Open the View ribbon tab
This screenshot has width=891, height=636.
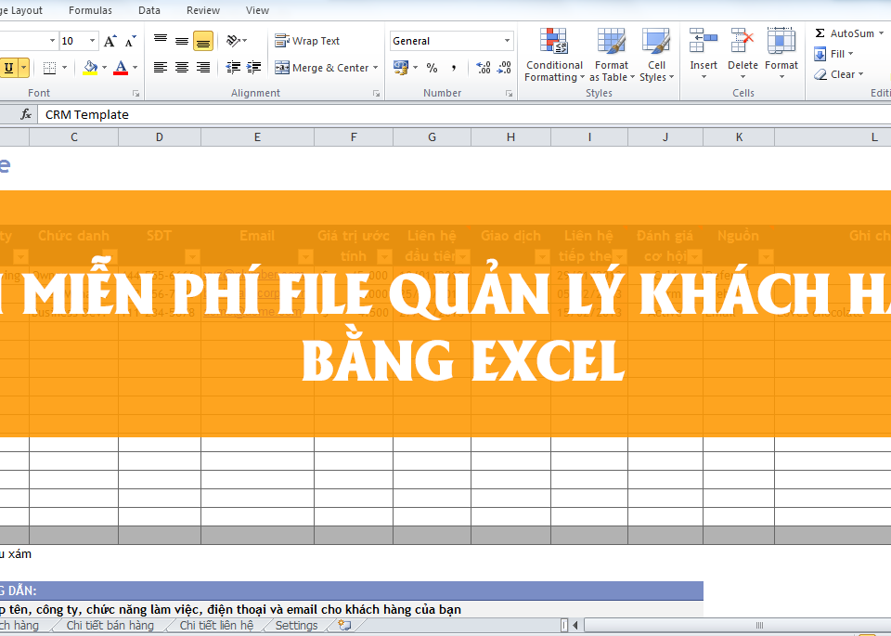pos(257,10)
